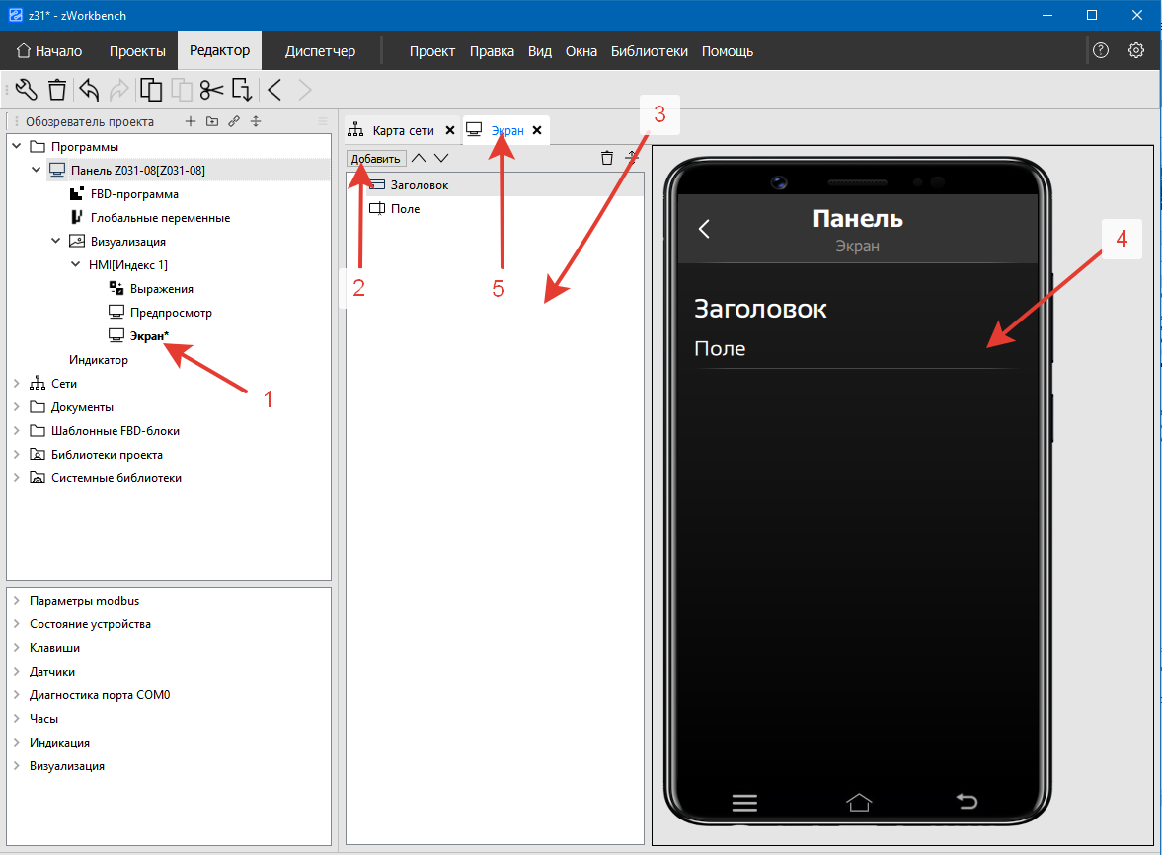Open the help question mark icon
This screenshot has width=1162, height=855.
[1101, 50]
